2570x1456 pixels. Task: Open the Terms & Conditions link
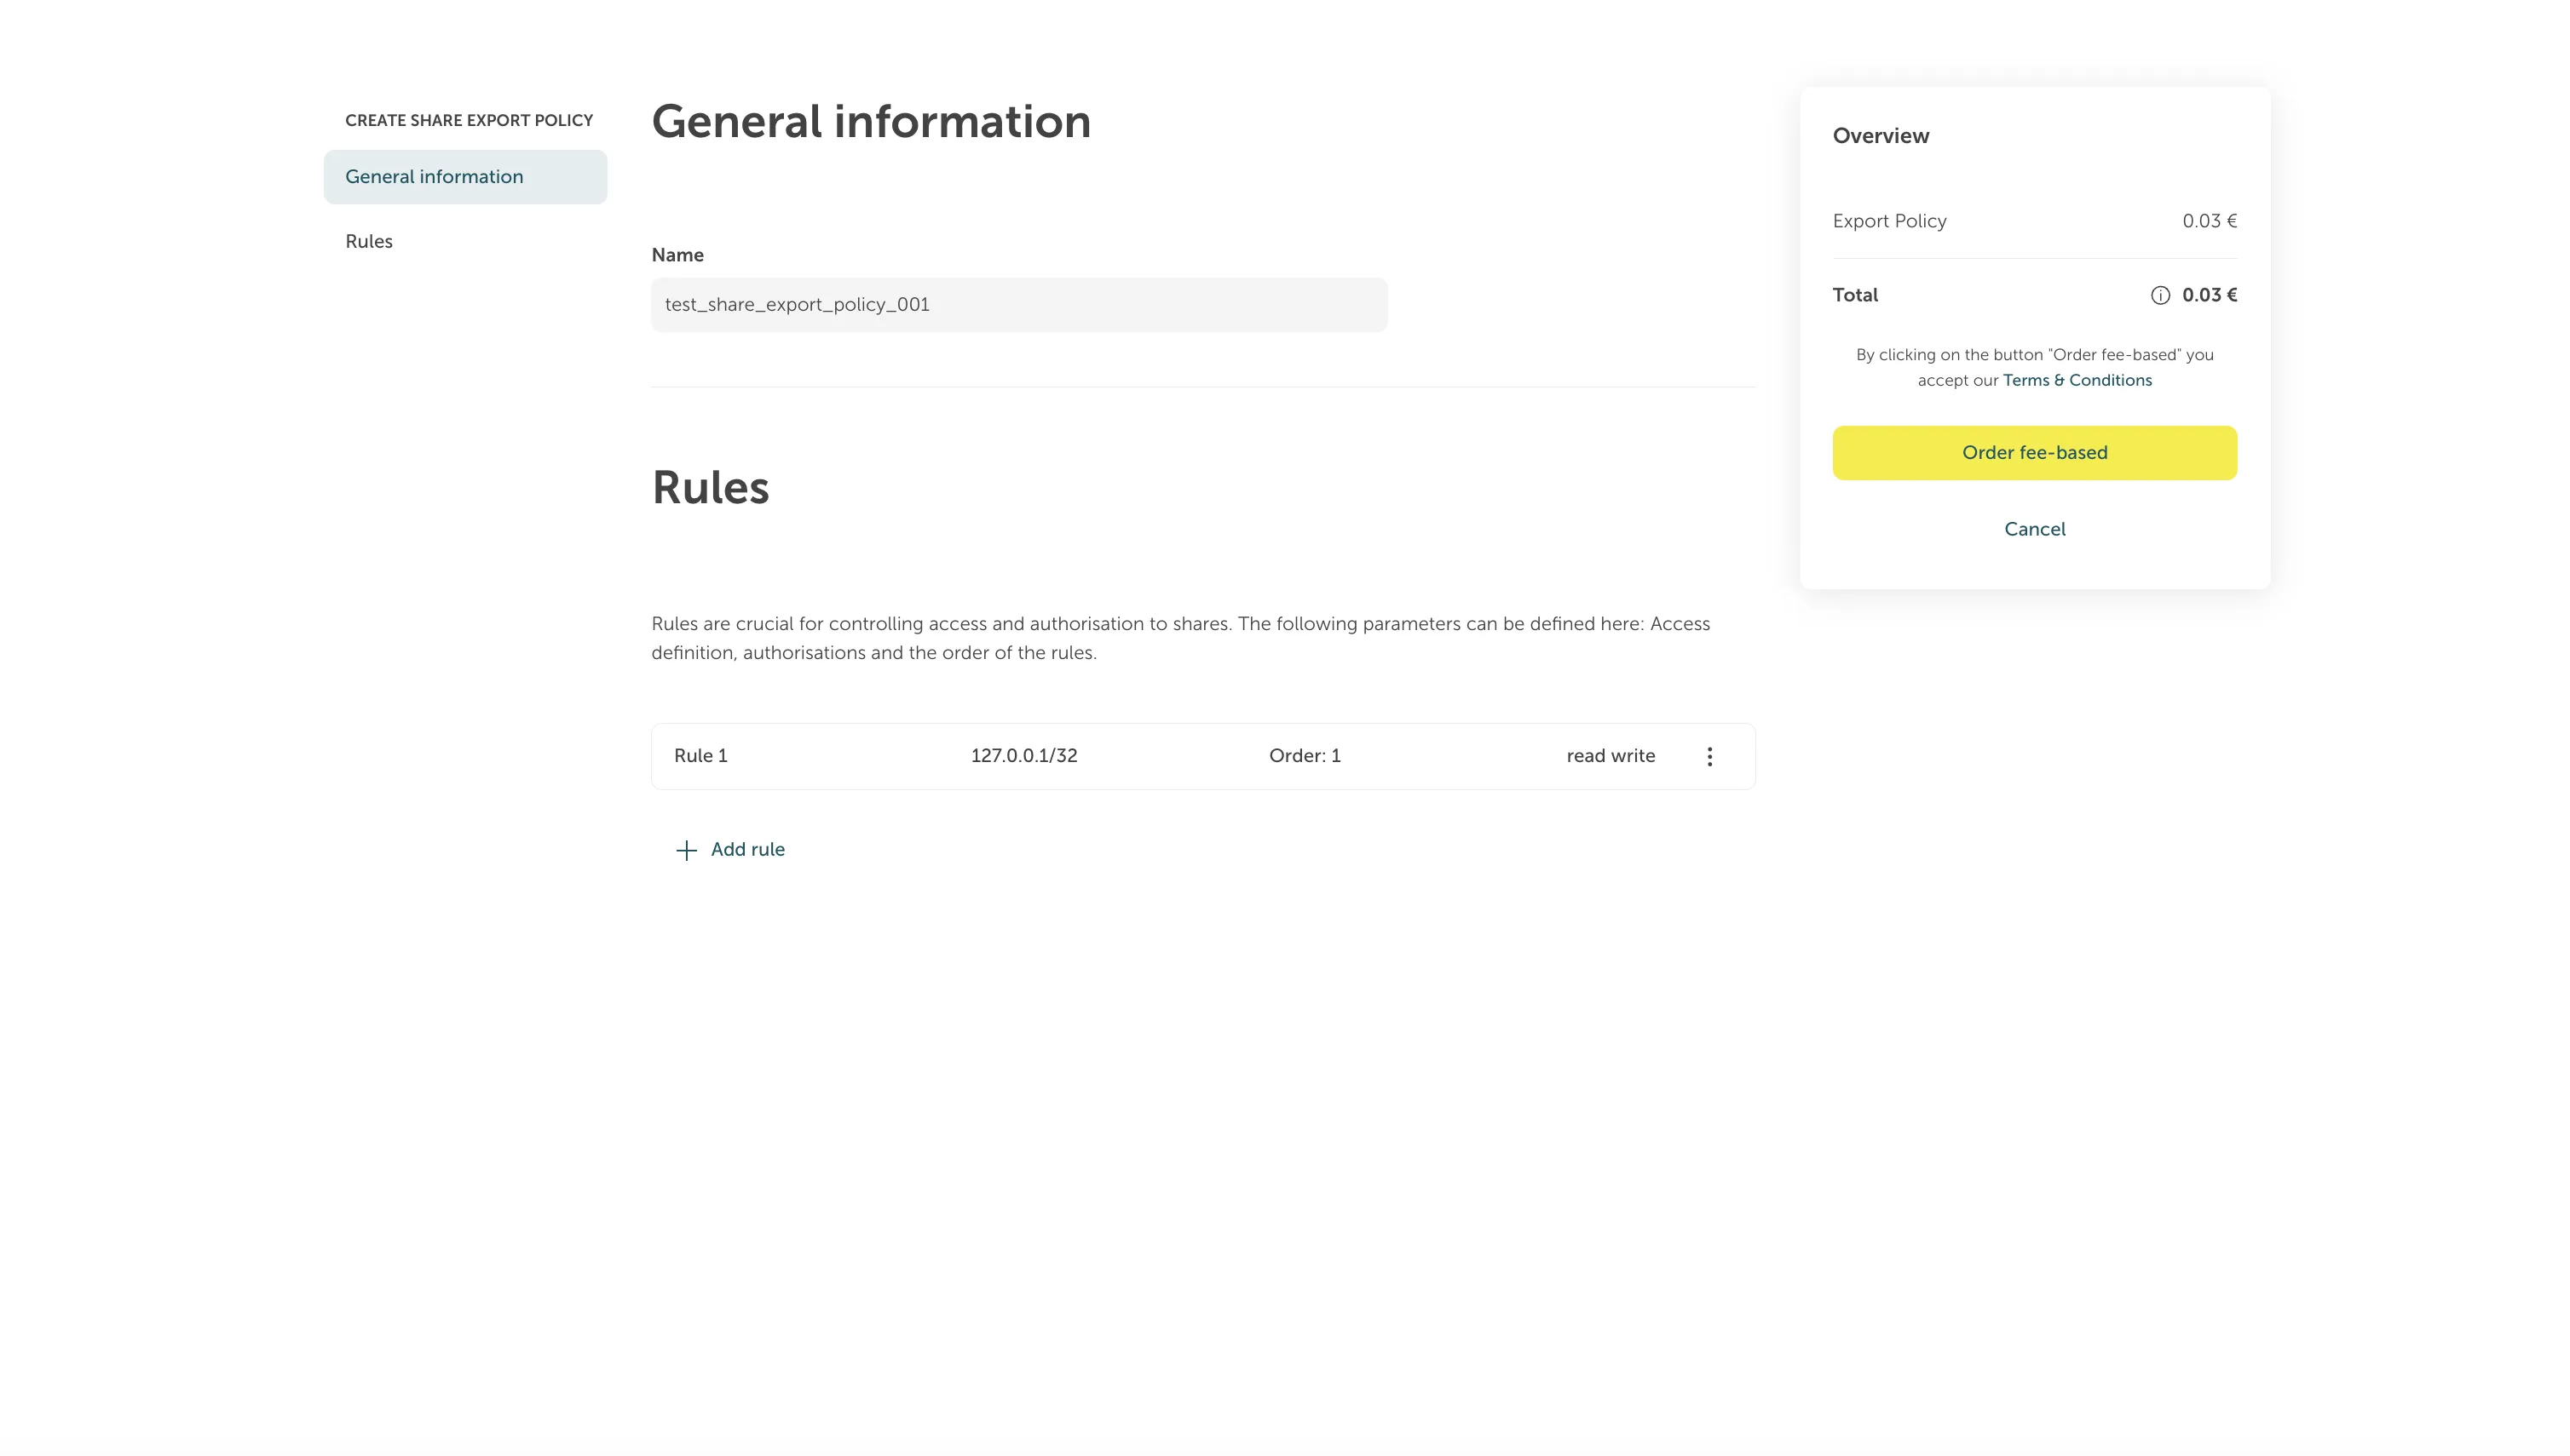(2077, 380)
